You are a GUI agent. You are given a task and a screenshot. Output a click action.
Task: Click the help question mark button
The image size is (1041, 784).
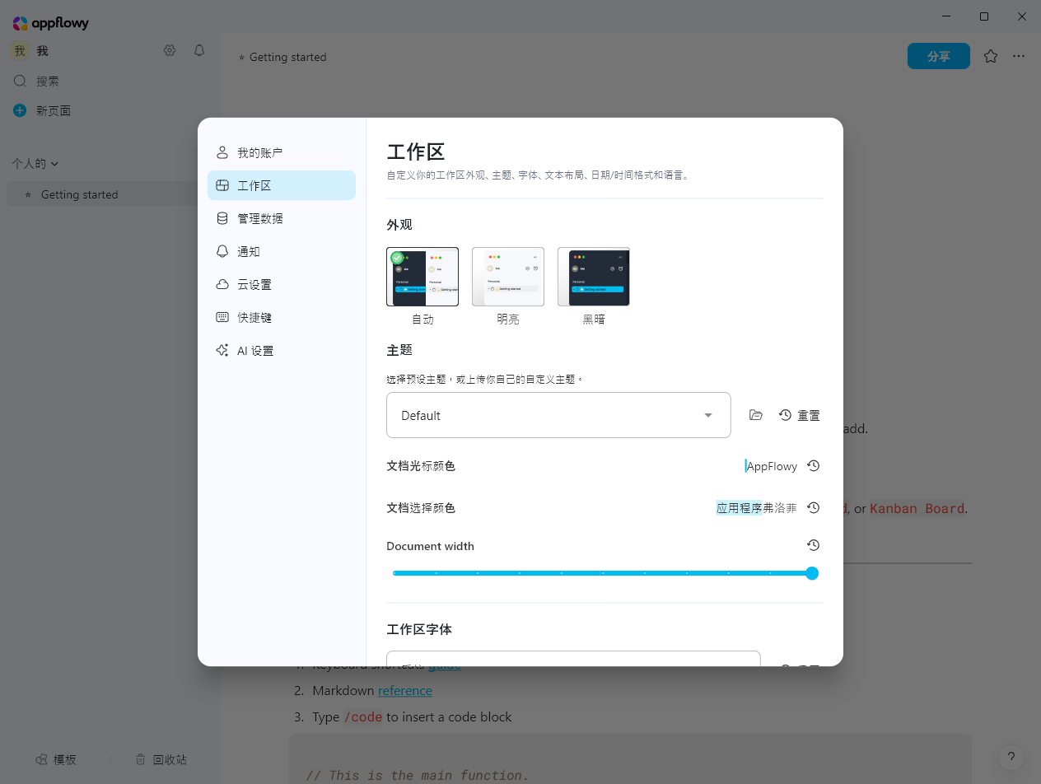point(1011,758)
